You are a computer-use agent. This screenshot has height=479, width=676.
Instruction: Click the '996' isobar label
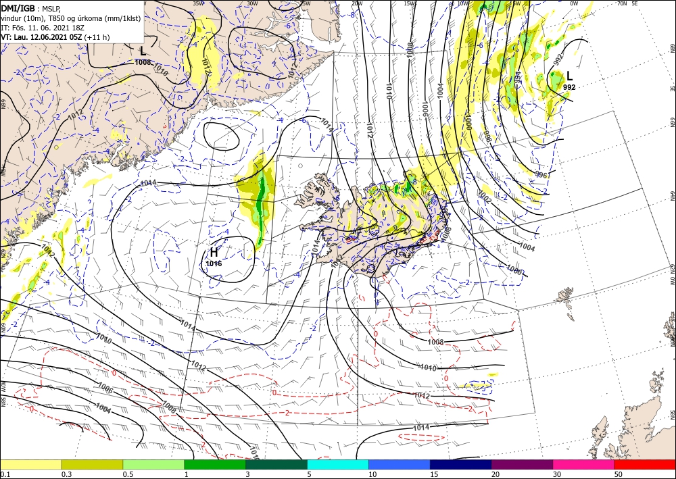click(x=541, y=174)
